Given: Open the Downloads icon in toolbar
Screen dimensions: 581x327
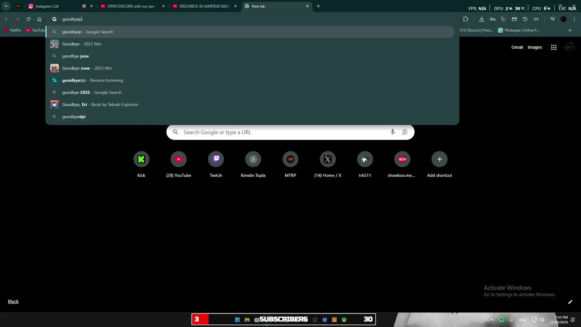Looking at the screenshot, I should [x=482, y=19].
